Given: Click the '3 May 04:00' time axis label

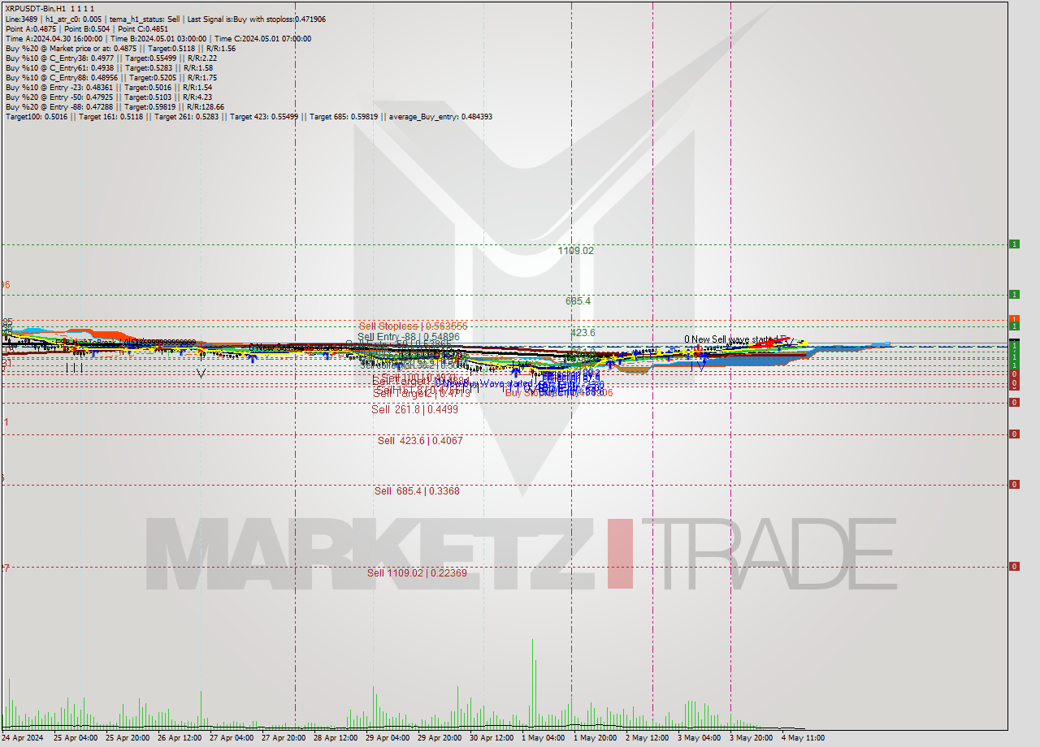Looking at the screenshot, I should [x=699, y=738].
